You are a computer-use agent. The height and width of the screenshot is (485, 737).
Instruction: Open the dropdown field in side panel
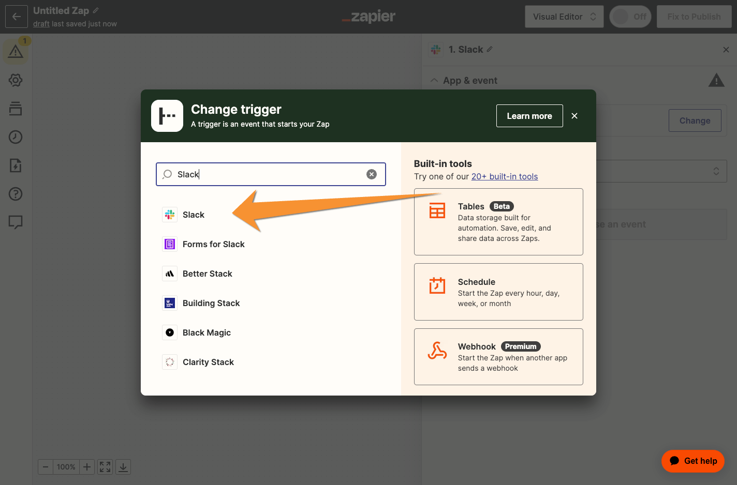661,171
